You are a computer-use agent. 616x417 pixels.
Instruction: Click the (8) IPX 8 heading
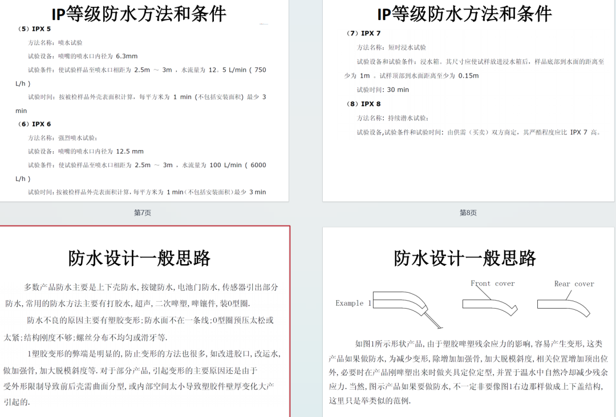[x=363, y=104]
